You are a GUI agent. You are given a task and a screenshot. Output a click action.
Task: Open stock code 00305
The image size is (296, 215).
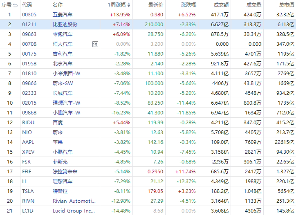pos(29,15)
